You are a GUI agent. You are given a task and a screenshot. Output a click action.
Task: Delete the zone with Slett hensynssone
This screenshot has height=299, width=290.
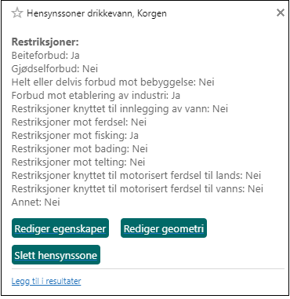pos(56,255)
